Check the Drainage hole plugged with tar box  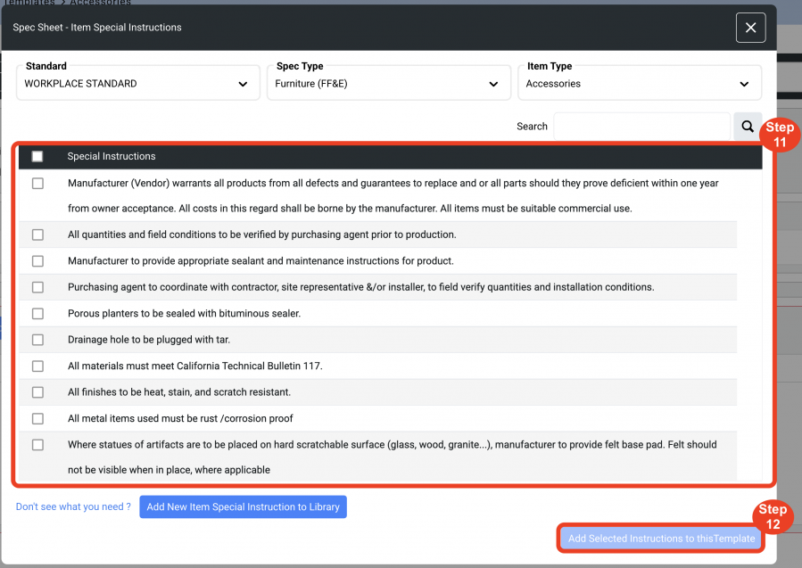pyautogui.click(x=37, y=340)
